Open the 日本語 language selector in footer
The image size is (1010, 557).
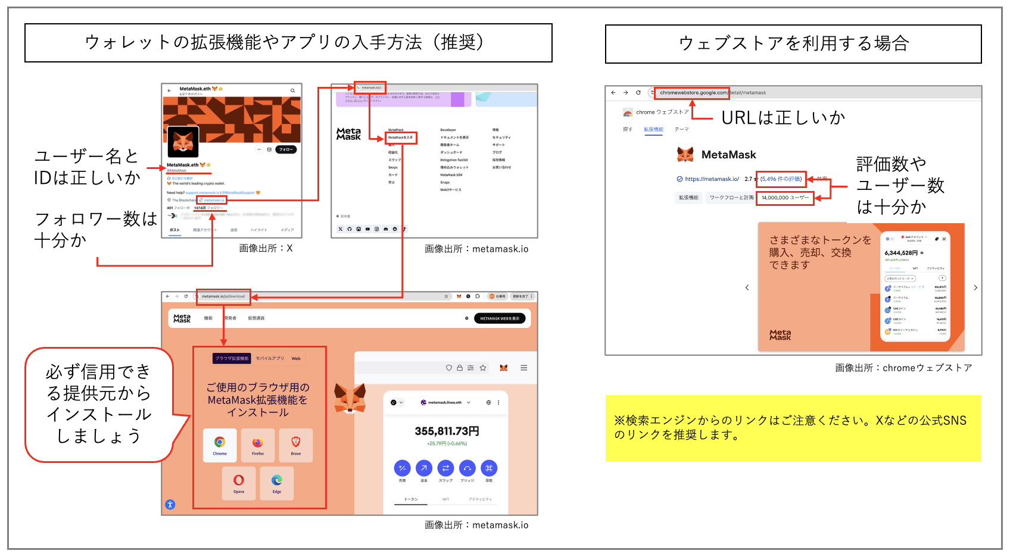[344, 216]
